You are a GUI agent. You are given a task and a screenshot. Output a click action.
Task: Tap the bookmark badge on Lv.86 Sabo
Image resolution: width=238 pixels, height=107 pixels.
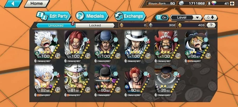[206, 40]
